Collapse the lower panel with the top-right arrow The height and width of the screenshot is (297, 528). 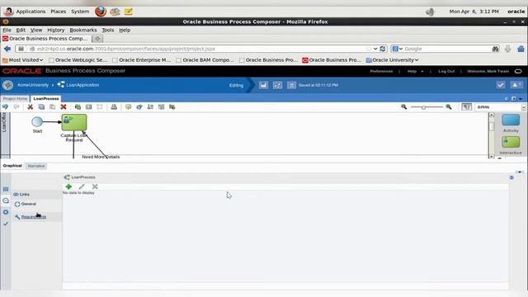(x=520, y=172)
